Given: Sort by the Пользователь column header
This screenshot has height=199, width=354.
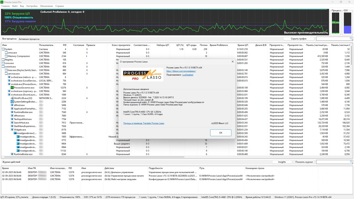Looking at the screenshot, I should (x=46, y=45).
